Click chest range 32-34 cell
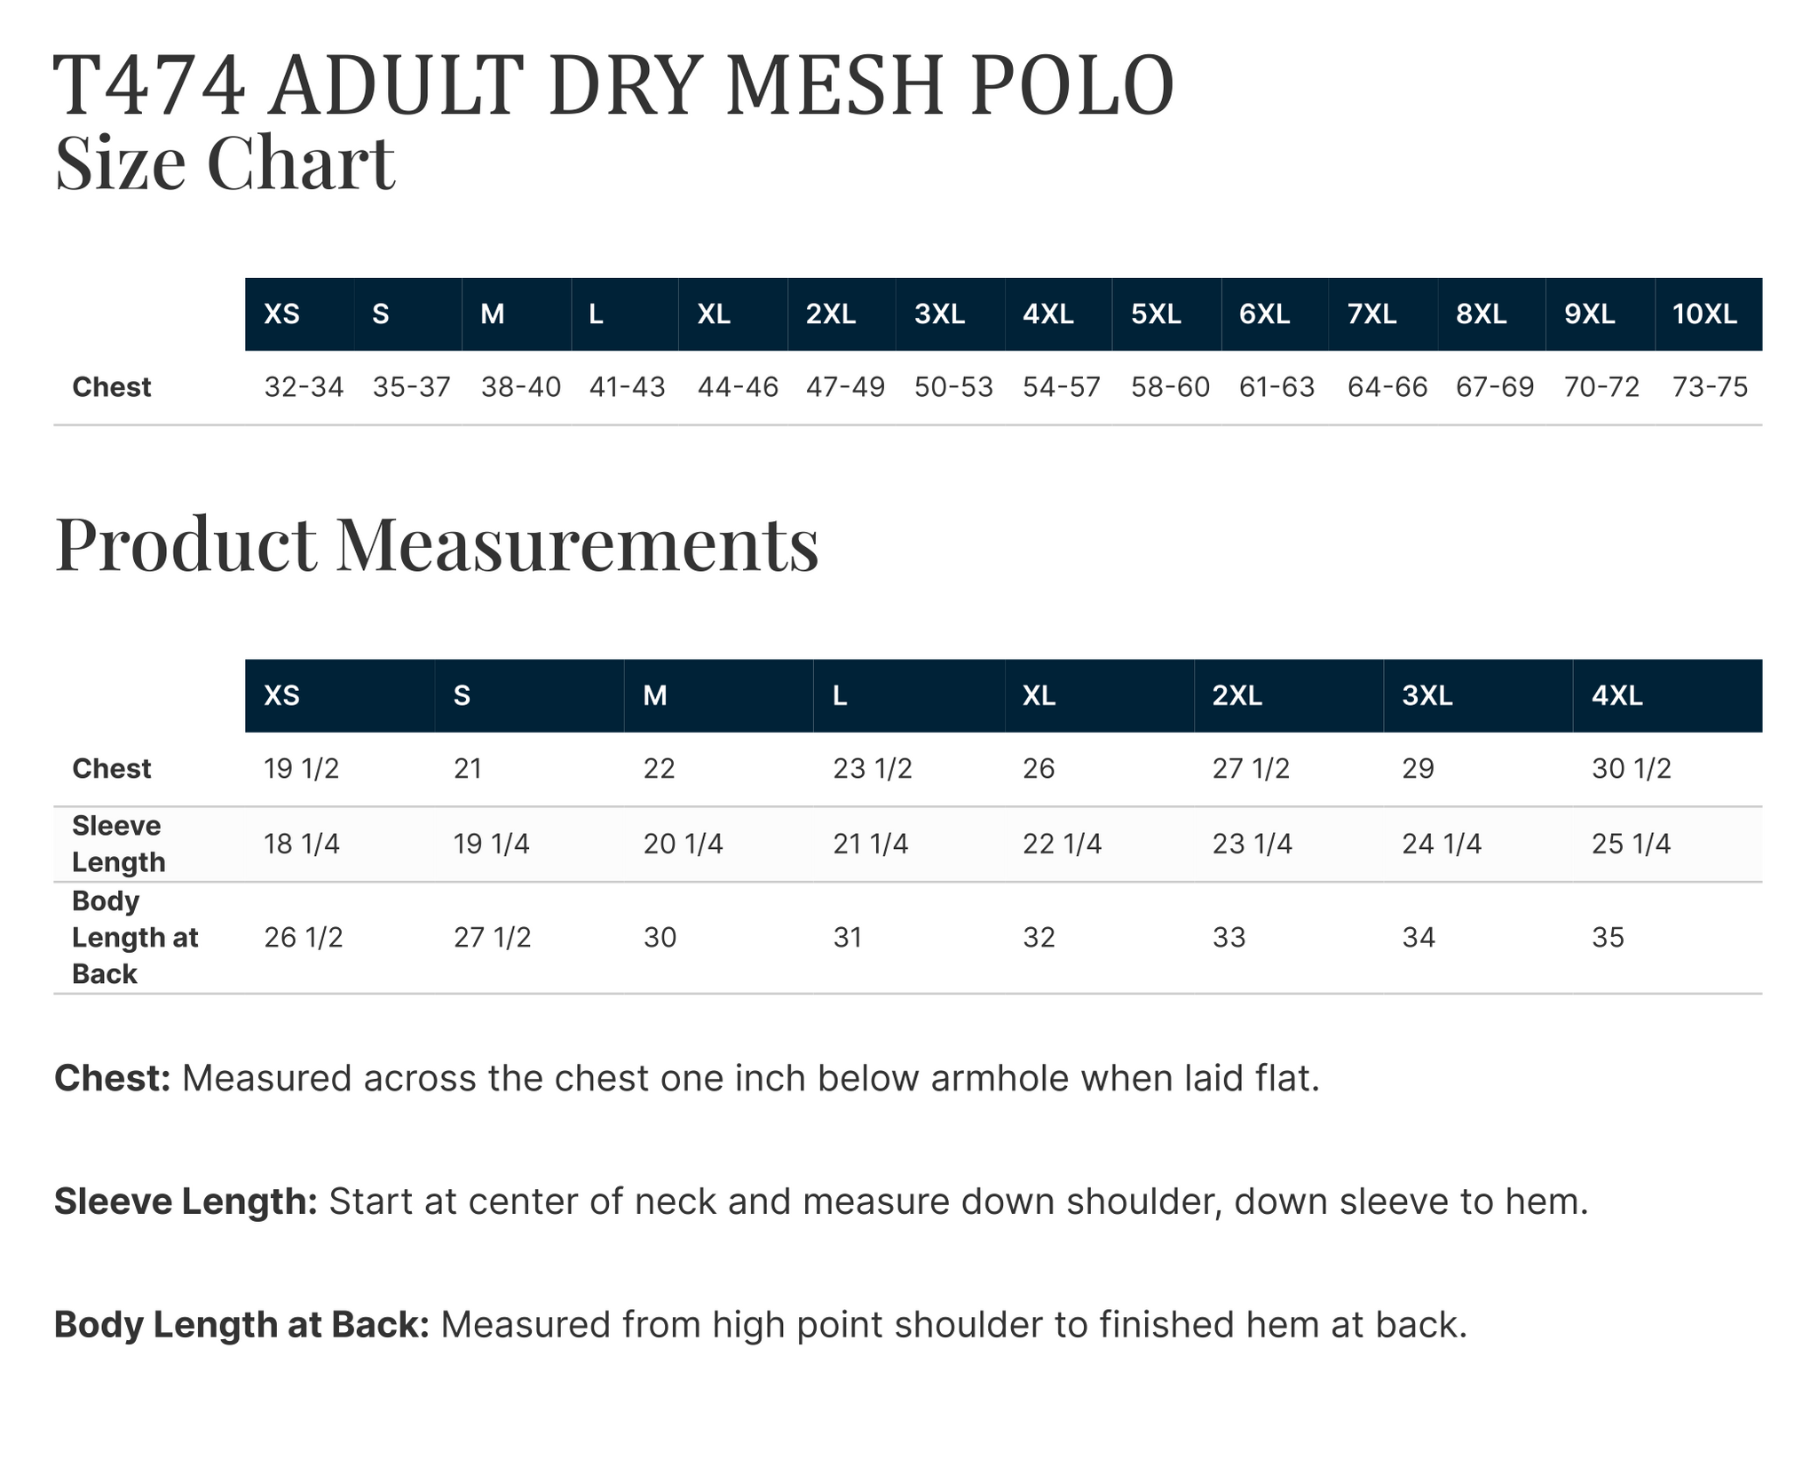The height and width of the screenshot is (1475, 1818). click(x=304, y=387)
